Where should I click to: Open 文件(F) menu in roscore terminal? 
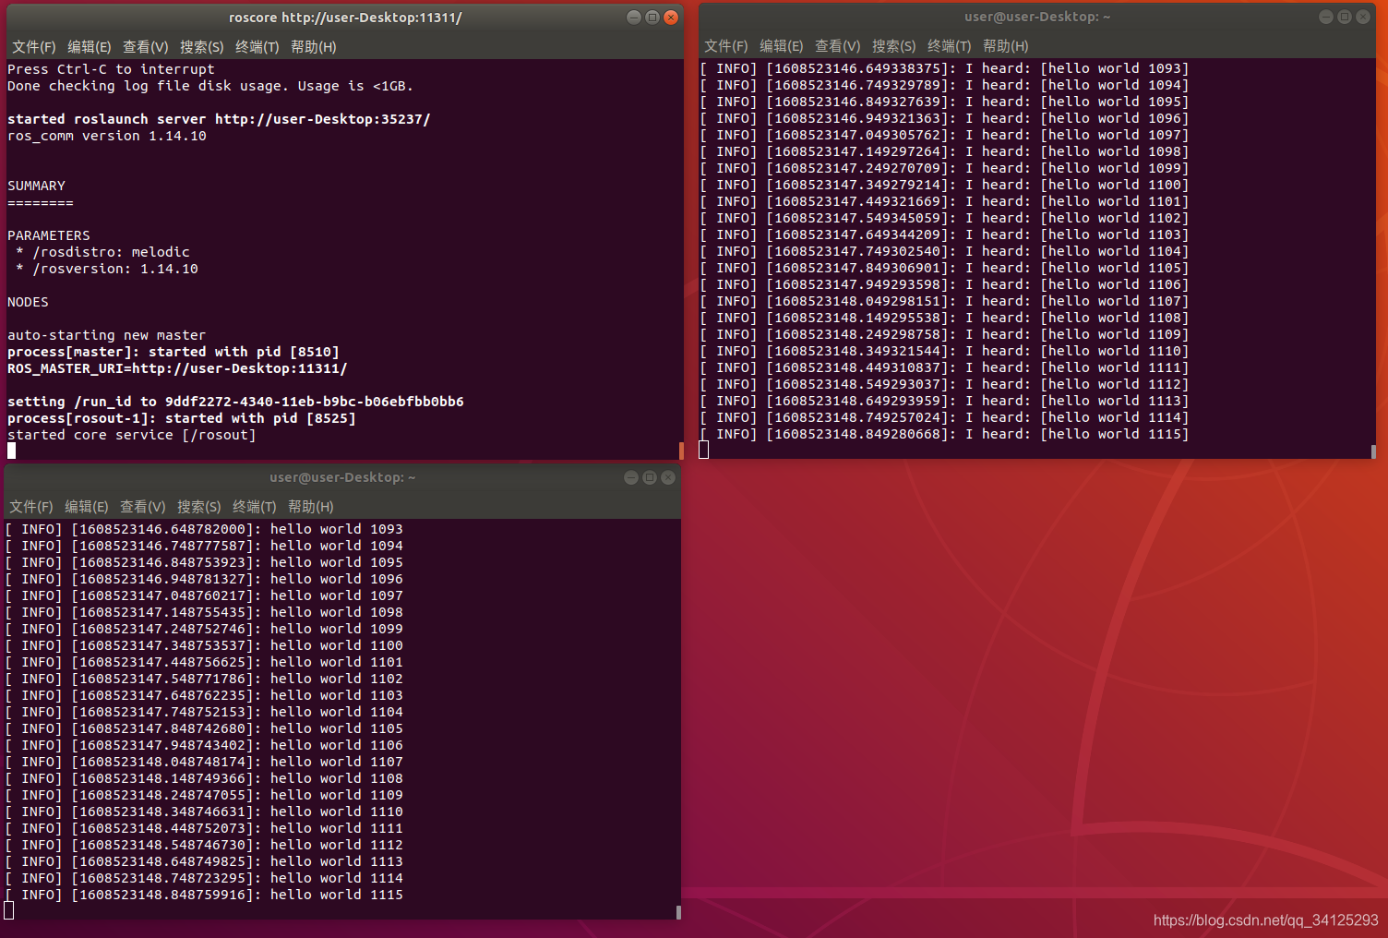click(34, 47)
